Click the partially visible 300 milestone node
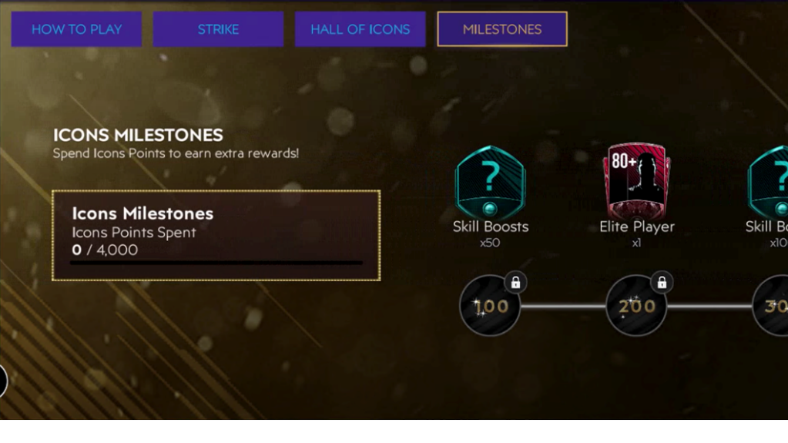 770,305
